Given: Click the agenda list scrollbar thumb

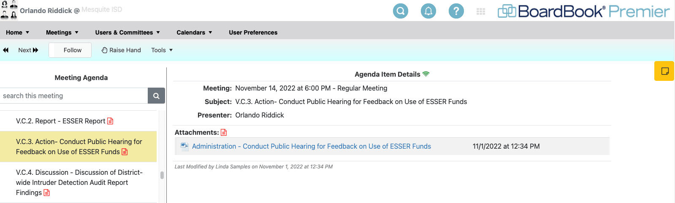Looking at the screenshot, I should tap(162, 175).
